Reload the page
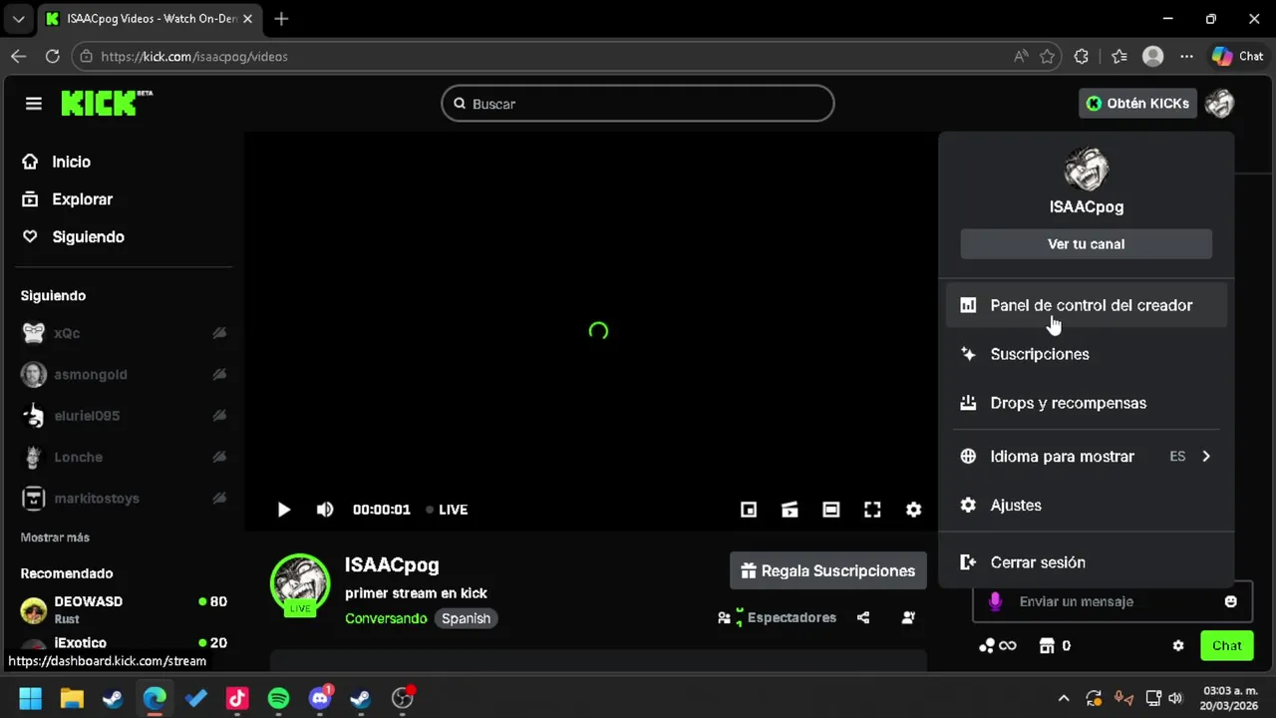 pyautogui.click(x=53, y=57)
